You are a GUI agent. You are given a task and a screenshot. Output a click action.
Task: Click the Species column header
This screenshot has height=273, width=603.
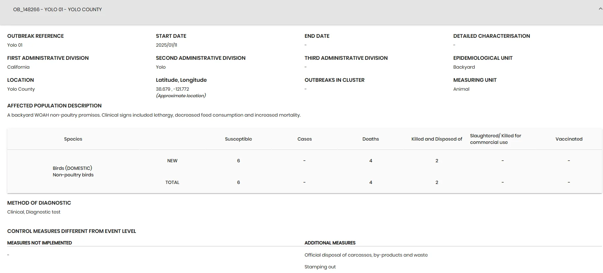[73, 139]
